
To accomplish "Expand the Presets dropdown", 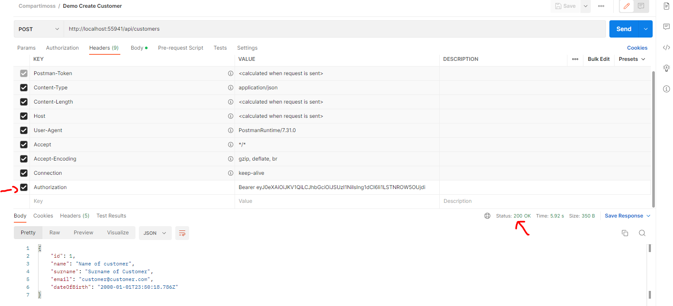I will pos(632,59).
